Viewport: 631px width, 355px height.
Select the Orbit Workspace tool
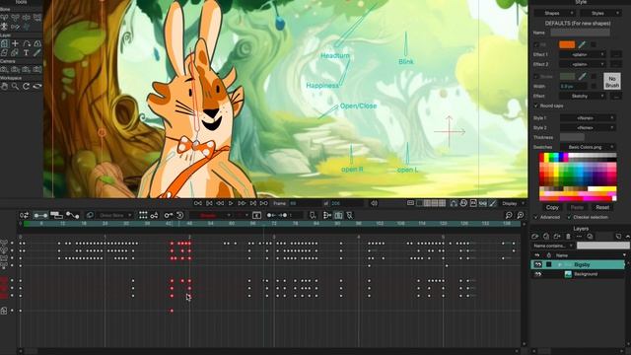tap(37, 86)
